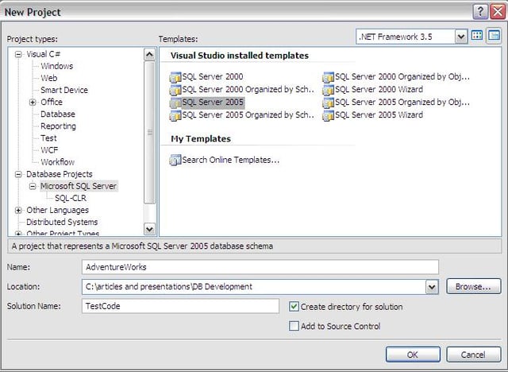
Task: Click the SQL Server 2000 Organized by Sch.. icon
Action: pos(175,90)
